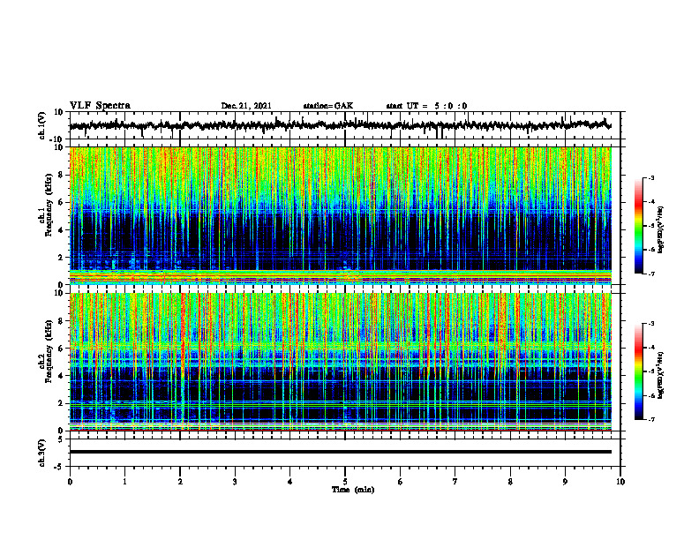The height and width of the screenshot is (540, 699).
Task: Click the 2 kHz tick label on the ch.2 spectrogram
Action: [x=62, y=403]
